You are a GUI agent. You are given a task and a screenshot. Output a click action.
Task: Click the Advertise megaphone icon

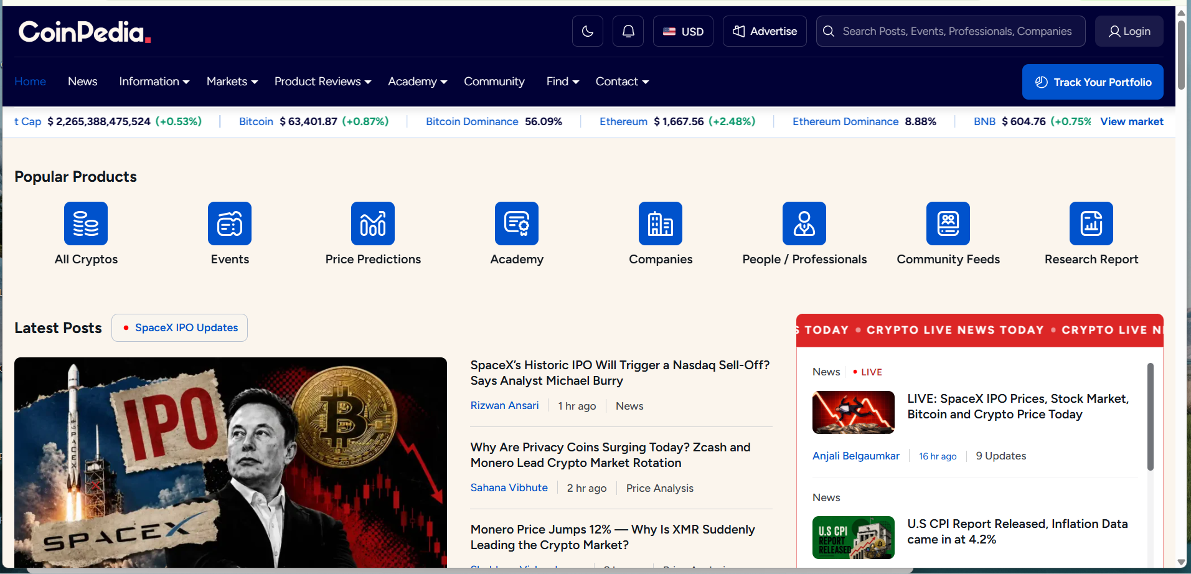tap(738, 31)
